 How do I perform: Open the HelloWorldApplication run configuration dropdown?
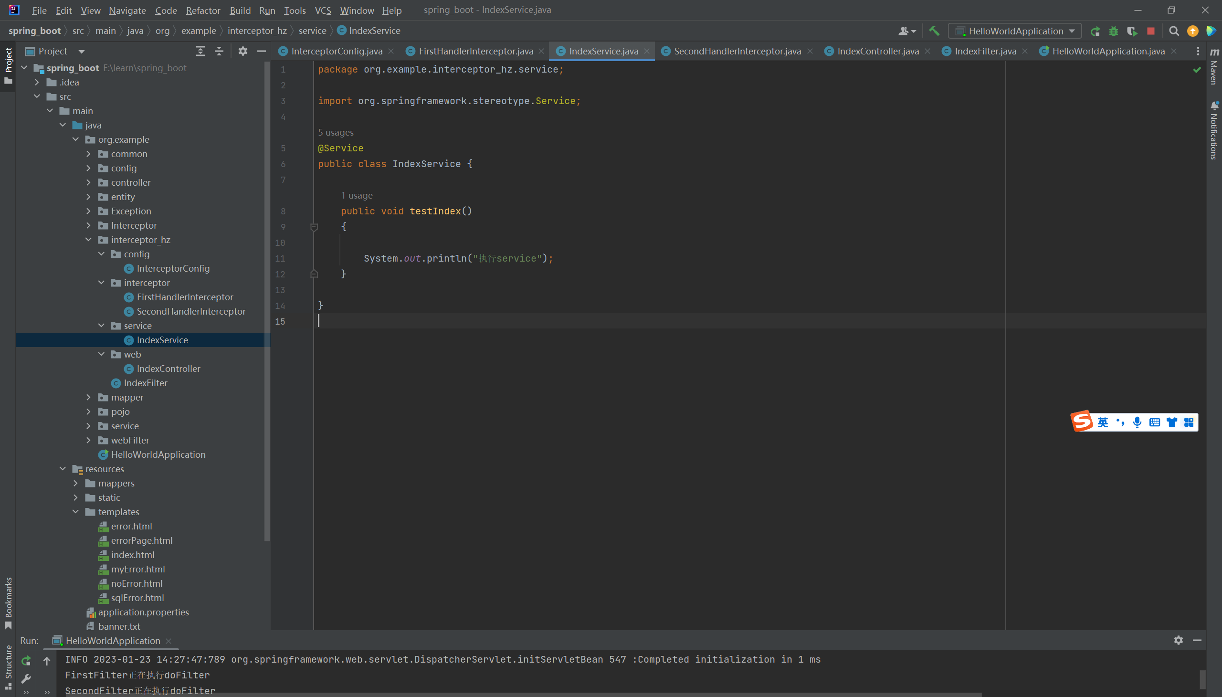coord(1015,31)
